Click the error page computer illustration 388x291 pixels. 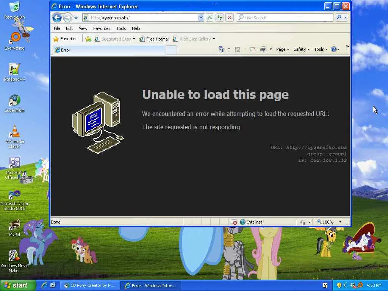(98, 123)
